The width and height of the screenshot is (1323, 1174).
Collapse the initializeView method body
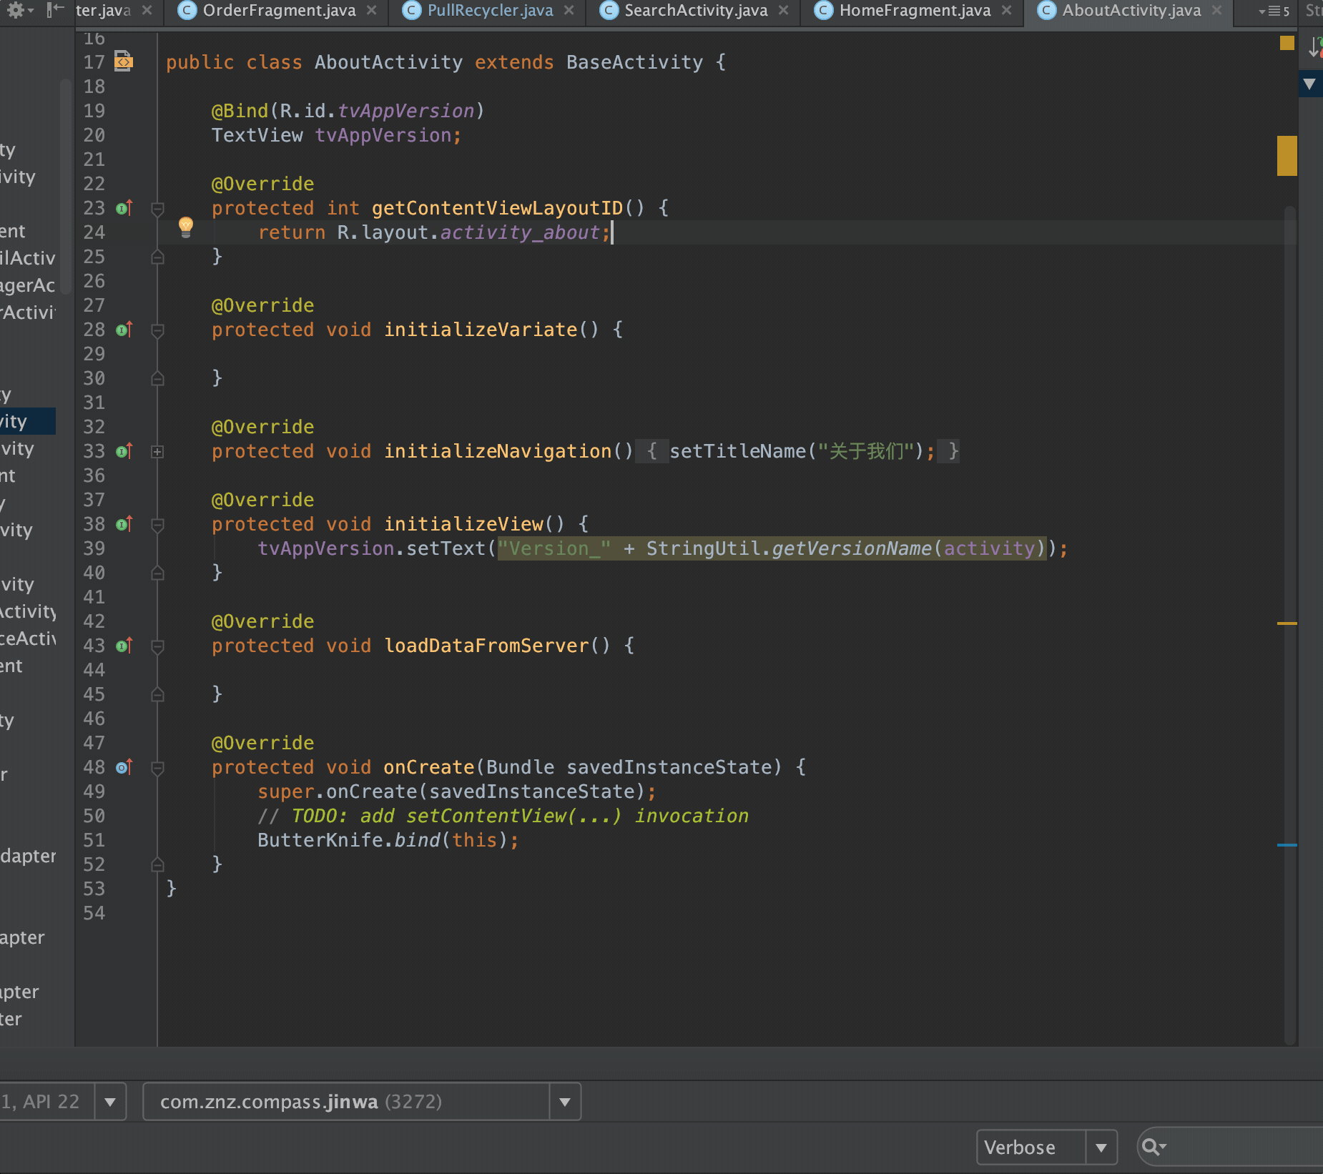click(x=158, y=525)
